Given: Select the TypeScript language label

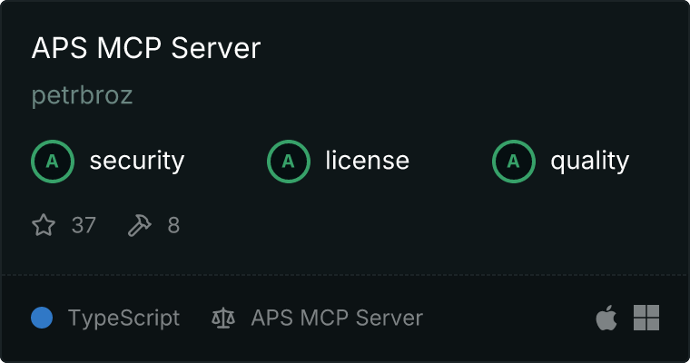Looking at the screenshot, I should click(x=123, y=319).
